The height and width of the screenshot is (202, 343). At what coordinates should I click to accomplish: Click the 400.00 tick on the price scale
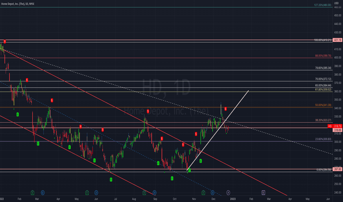[337, 58]
